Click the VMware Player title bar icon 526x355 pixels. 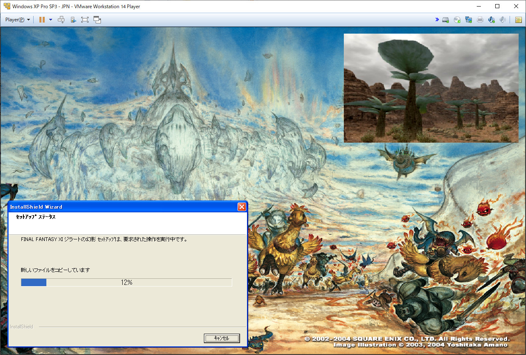pos(7,6)
